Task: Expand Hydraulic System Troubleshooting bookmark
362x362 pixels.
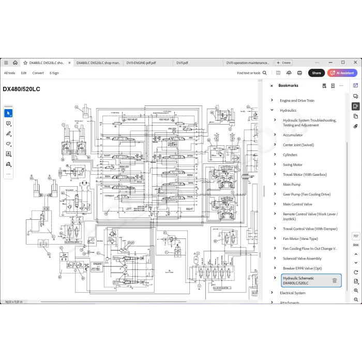Action: click(x=275, y=120)
